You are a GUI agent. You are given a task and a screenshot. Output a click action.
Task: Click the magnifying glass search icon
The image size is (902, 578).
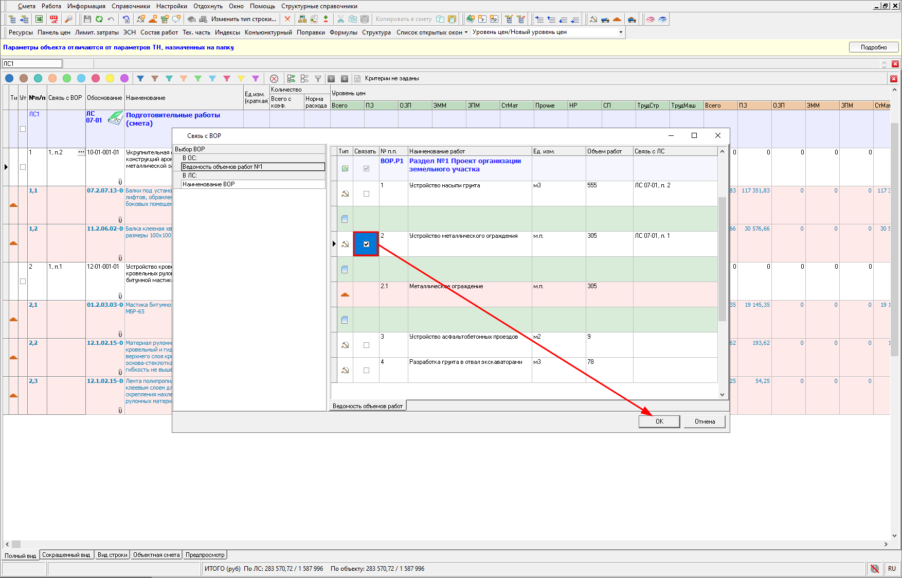click(68, 19)
